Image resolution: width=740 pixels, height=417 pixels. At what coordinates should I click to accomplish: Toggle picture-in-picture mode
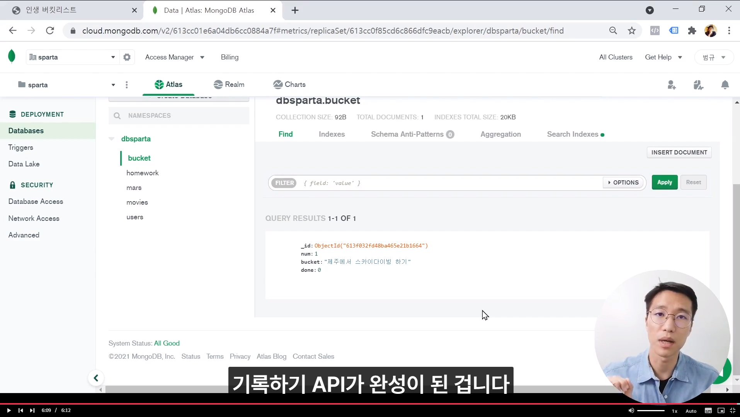pyautogui.click(x=721, y=411)
